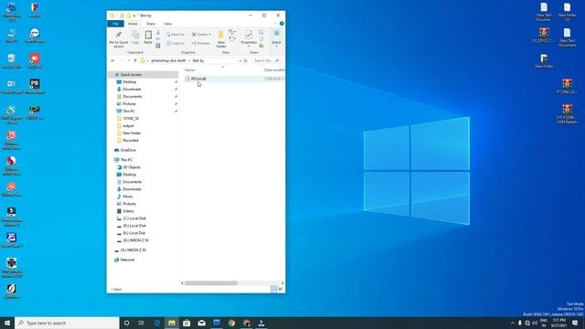The height and width of the screenshot is (329, 585).
Task: Switch to the Share ribbon tab
Action: click(x=150, y=24)
